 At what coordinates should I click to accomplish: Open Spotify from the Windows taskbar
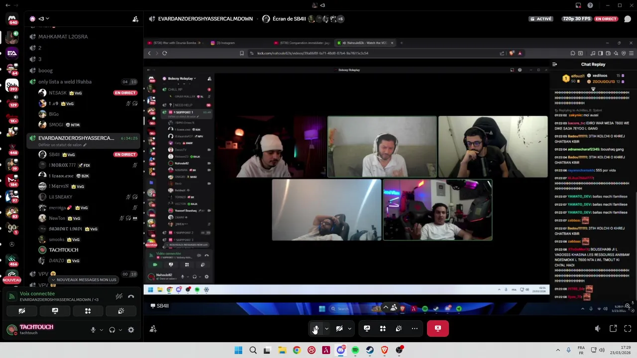355,350
